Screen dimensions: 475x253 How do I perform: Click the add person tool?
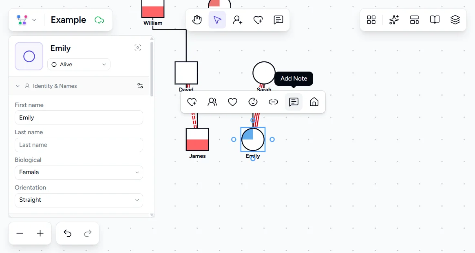237,20
